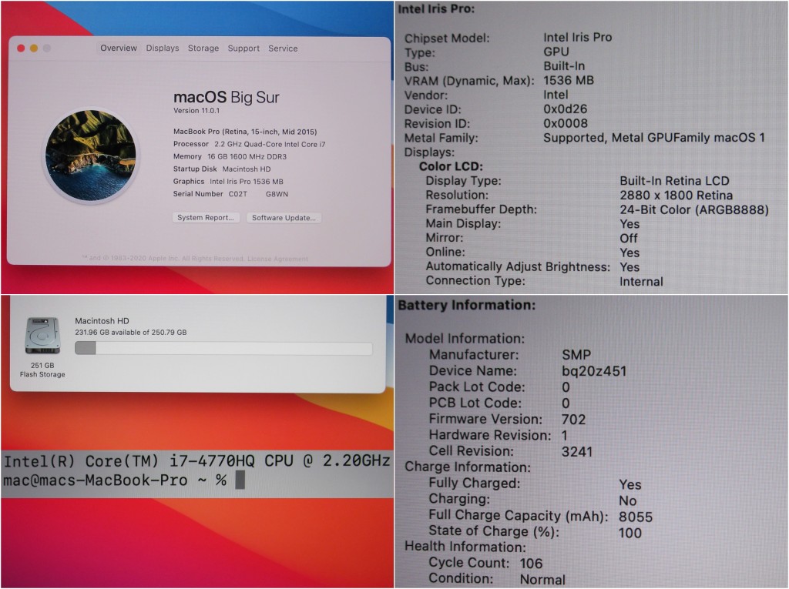Click the Intel Iris Pro heading
Screen dimensions: 789x589
(x=436, y=8)
